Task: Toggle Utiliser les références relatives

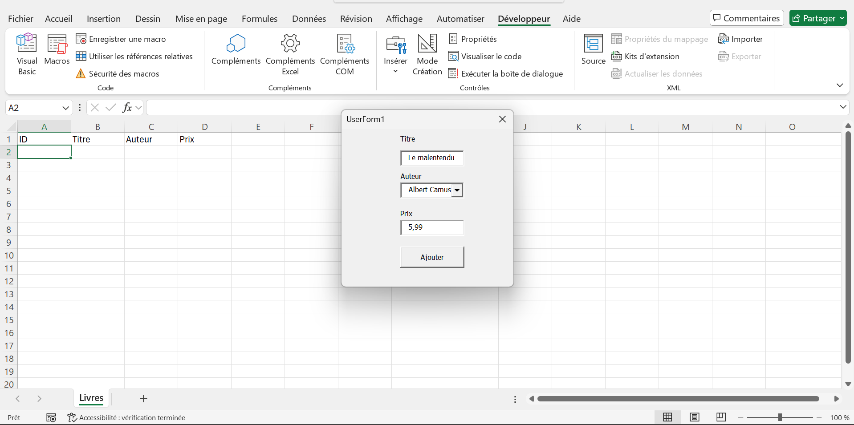Action: [x=134, y=57]
